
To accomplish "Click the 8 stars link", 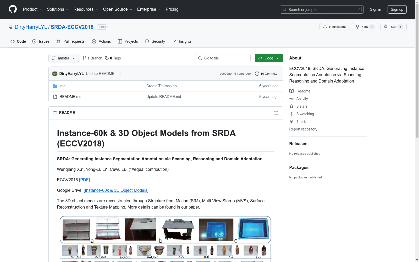I will click(302, 106).
